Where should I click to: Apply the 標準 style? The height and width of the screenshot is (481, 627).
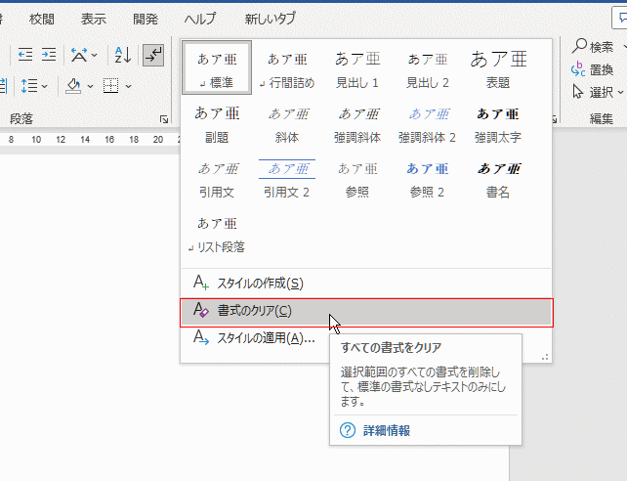click(217, 67)
